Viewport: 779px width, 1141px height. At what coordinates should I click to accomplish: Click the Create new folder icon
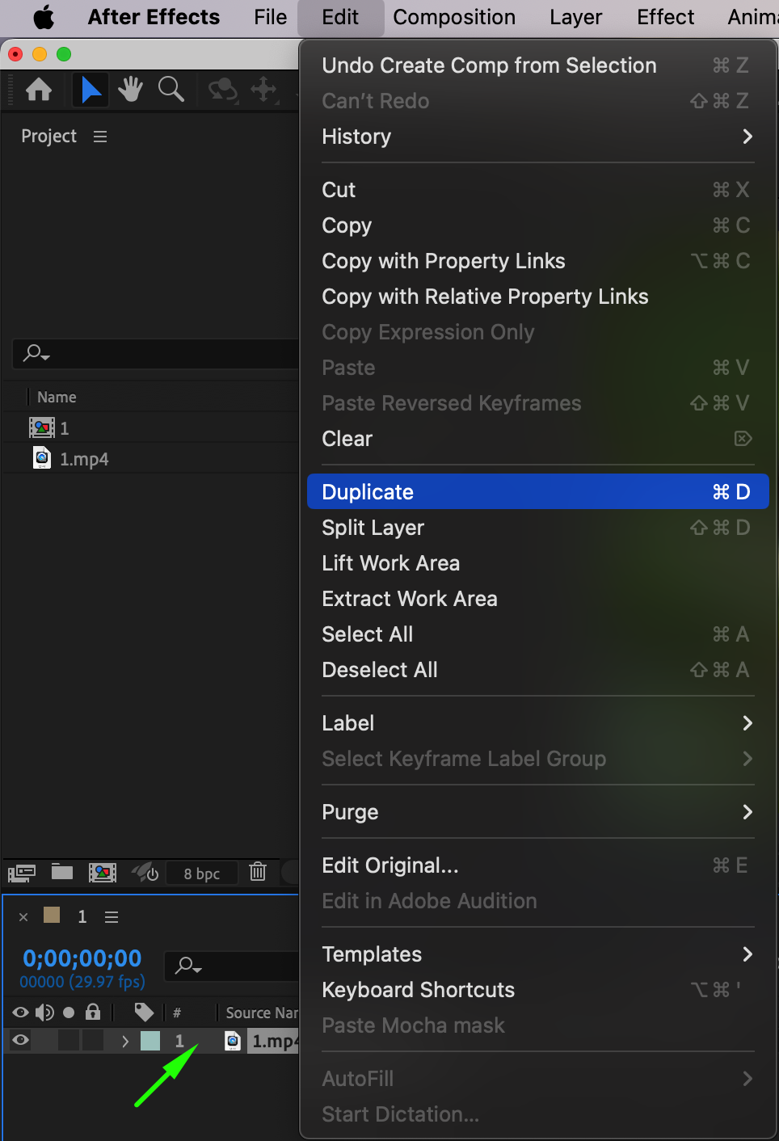(x=62, y=872)
